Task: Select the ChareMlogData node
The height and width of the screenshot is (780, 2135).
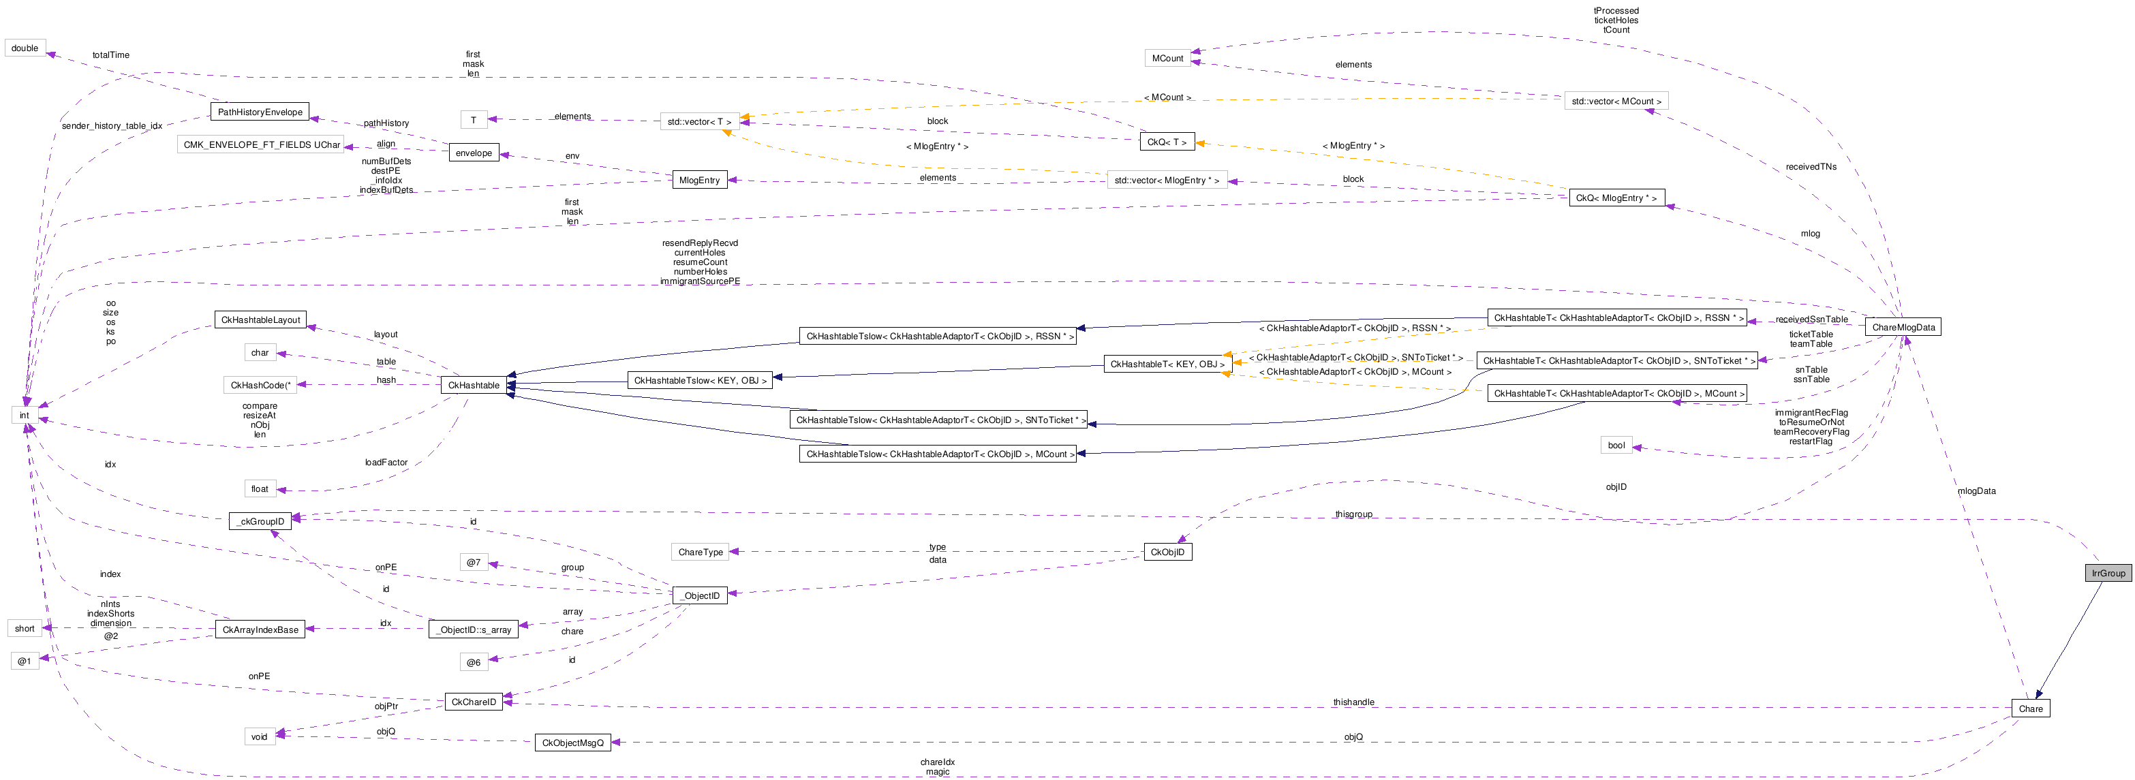Action: click(x=1902, y=328)
